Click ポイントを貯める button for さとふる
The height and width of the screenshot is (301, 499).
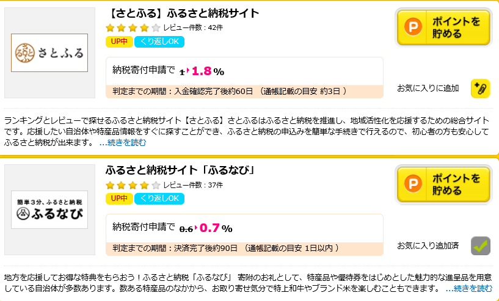tap(443, 27)
